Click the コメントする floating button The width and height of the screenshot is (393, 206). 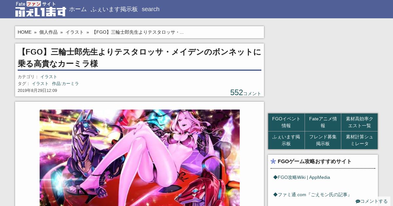pyautogui.click(x=372, y=201)
